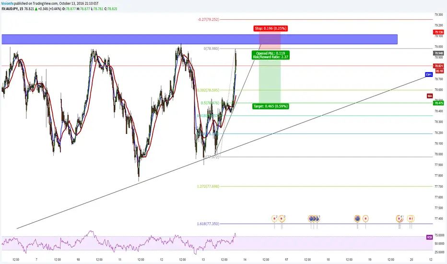Open the Australian flag event cluster badged 3
Screen dimensions: 447x264
coord(314,219)
